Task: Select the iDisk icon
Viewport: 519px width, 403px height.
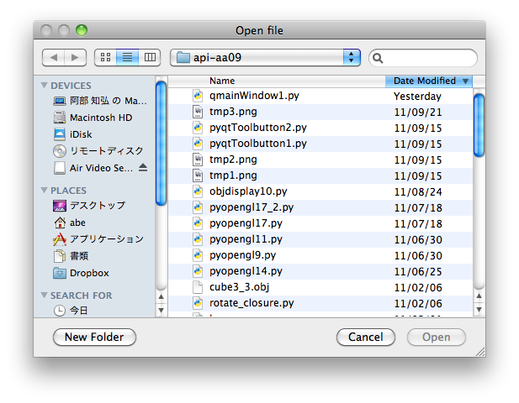Action: click(60, 134)
